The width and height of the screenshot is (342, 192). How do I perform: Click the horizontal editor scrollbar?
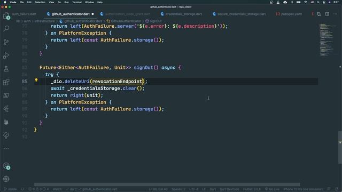167,185
